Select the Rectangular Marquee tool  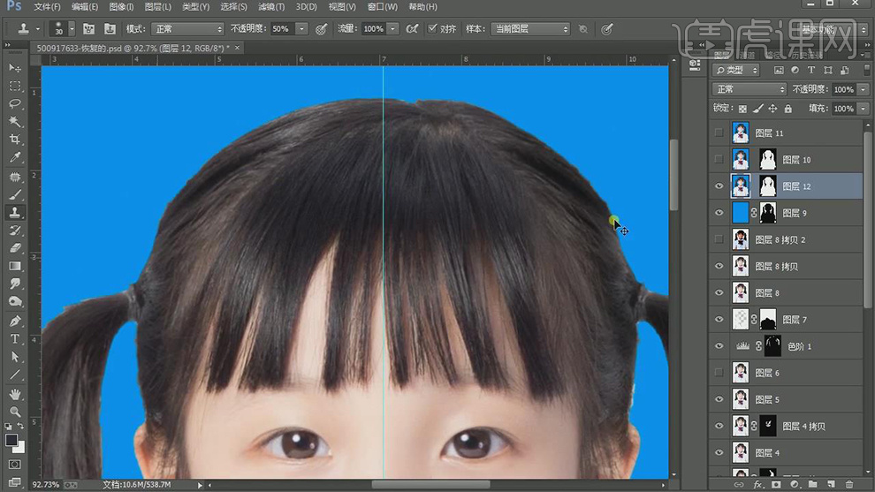point(15,86)
